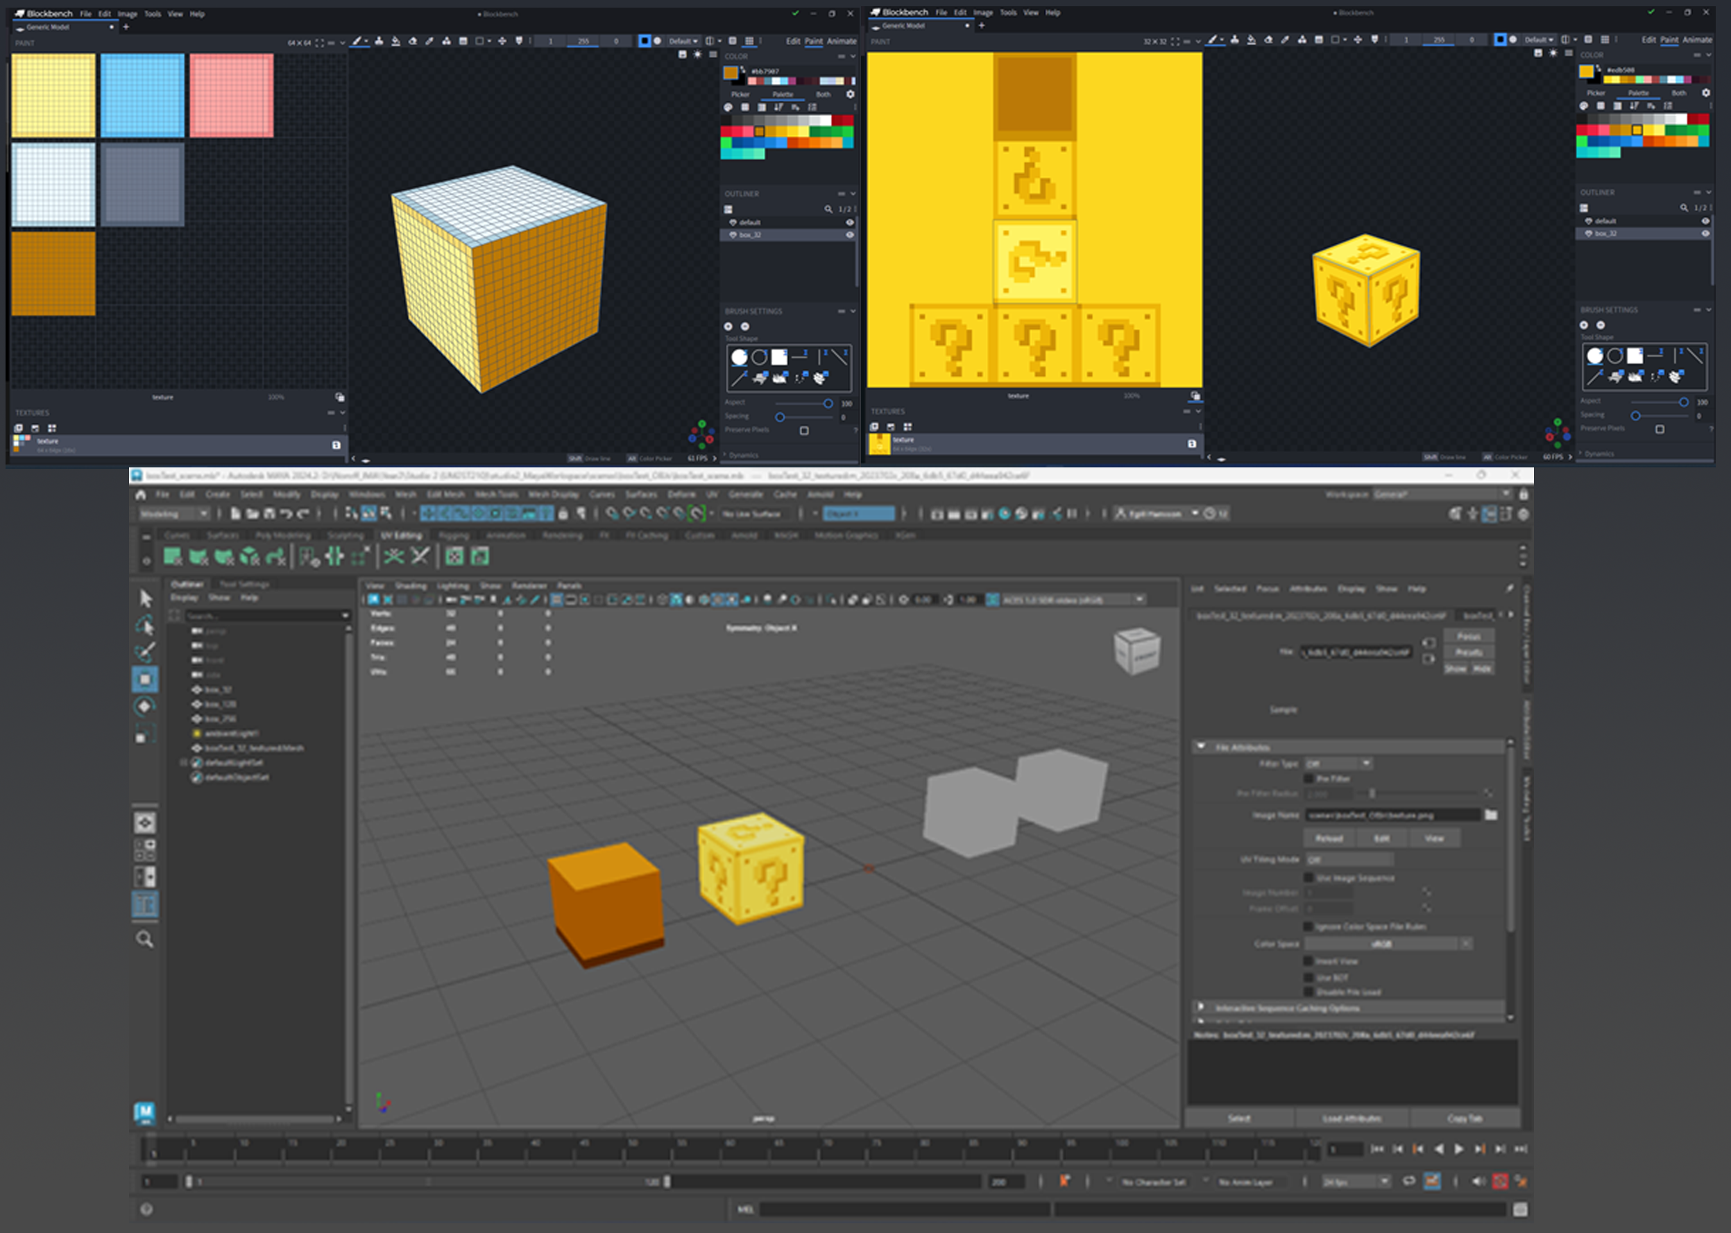Image resolution: width=1731 pixels, height=1233 pixels.
Task: Check Use Image Sequence in File Attributes
Action: [1308, 879]
